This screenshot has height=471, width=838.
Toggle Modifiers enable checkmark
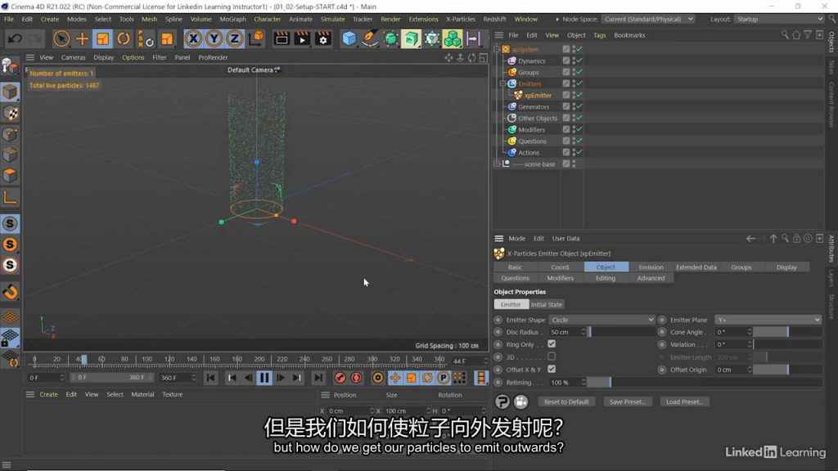[x=579, y=129]
